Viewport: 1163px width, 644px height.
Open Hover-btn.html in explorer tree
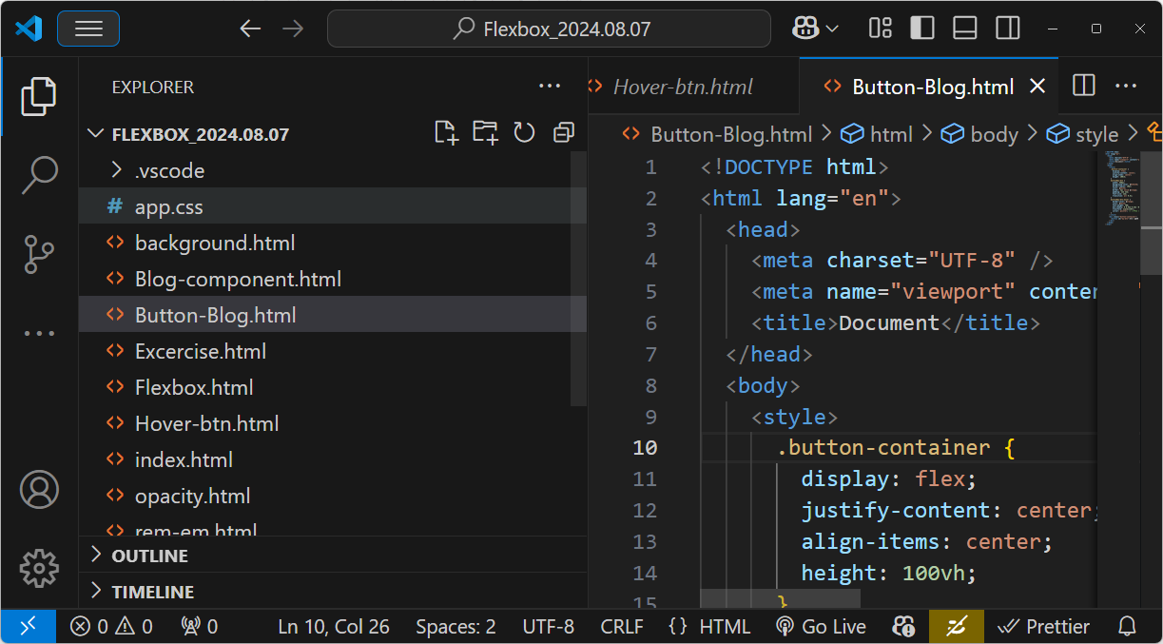pos(333,424)
